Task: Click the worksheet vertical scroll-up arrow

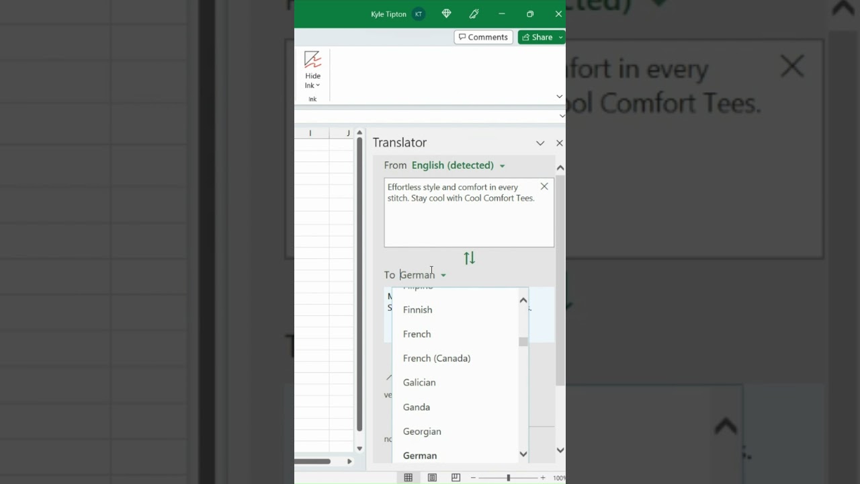Action: point(359,133)
